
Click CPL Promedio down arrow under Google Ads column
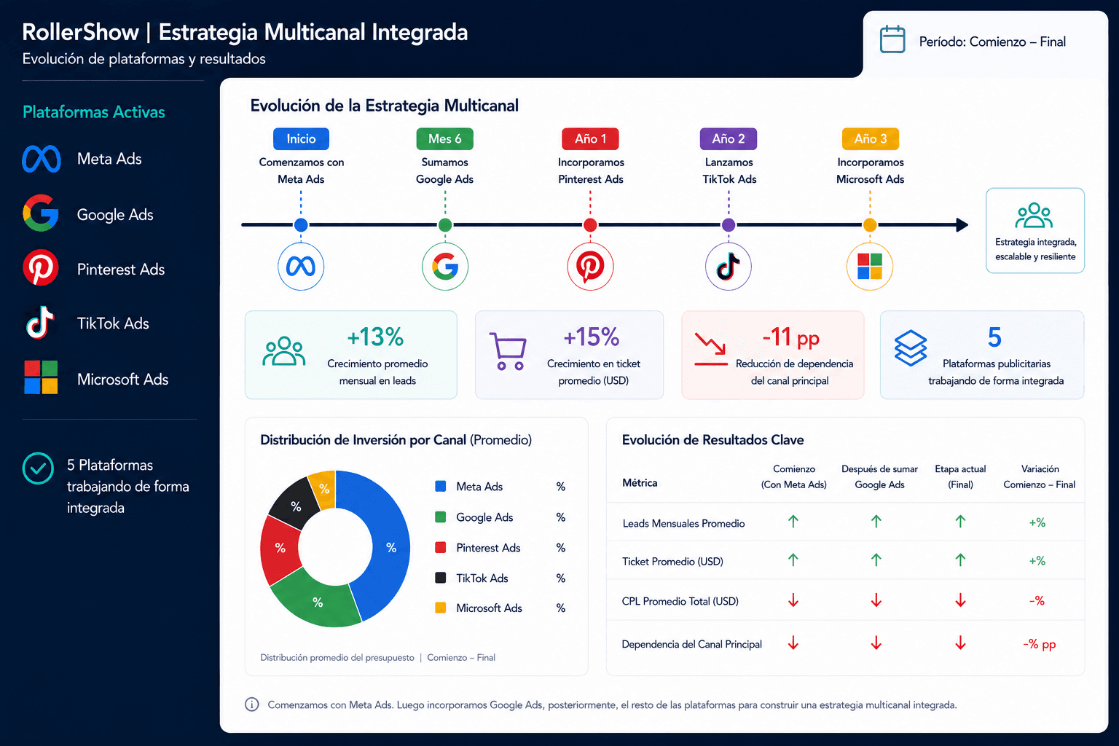click(x=876, y=600)
